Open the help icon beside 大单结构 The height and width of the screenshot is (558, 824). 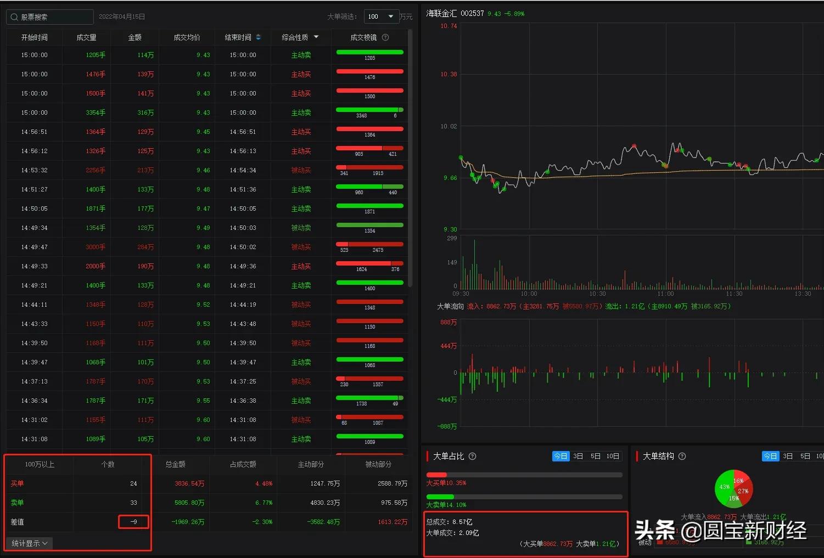682,456
